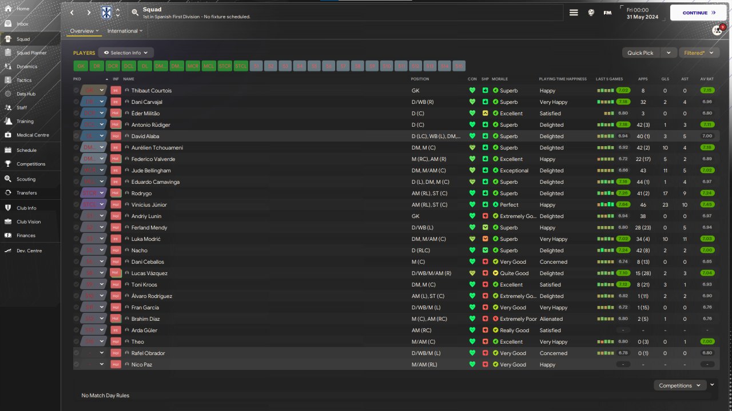
Task: Open the Quick Pick arrow dropdown
Action: [669, 53]
